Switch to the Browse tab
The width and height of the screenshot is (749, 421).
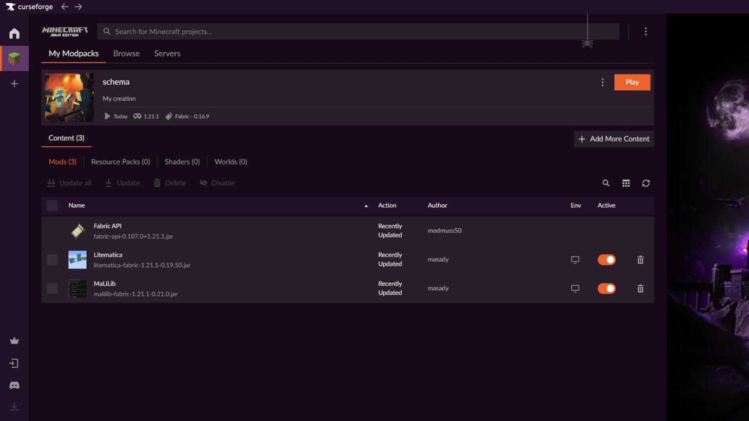pos(126,53)
